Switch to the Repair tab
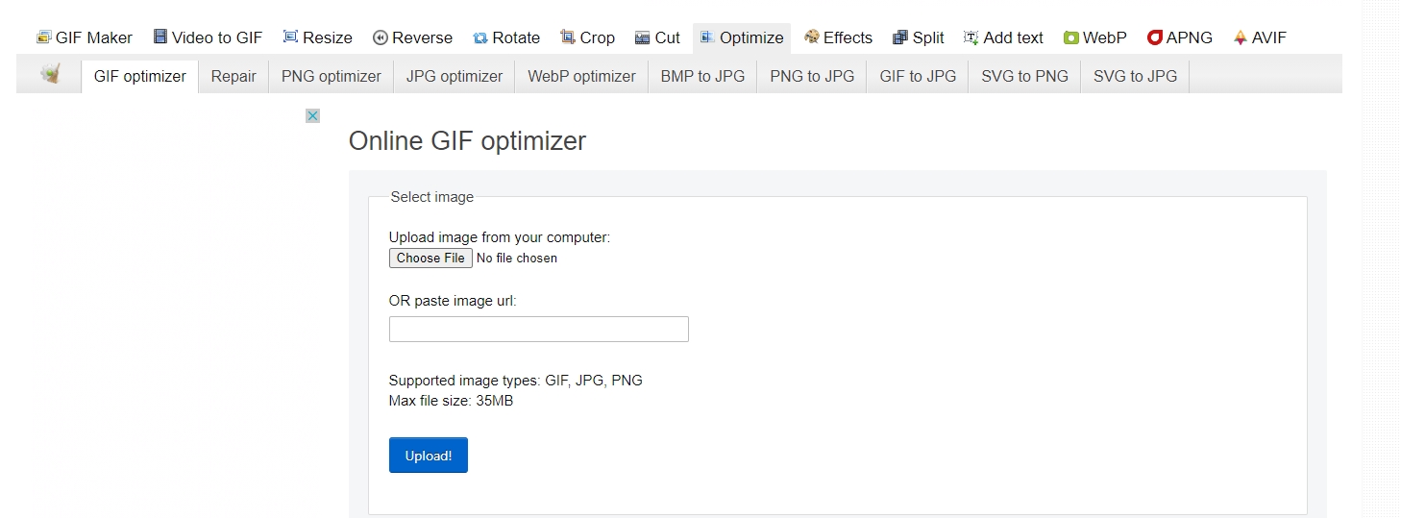1401x518 pixels. 233,76
